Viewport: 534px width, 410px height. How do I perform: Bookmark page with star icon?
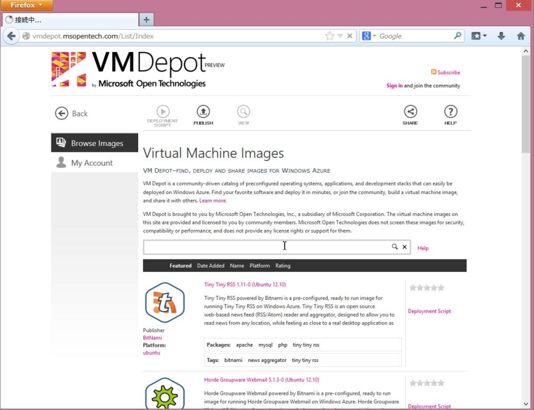coord(329,36)
